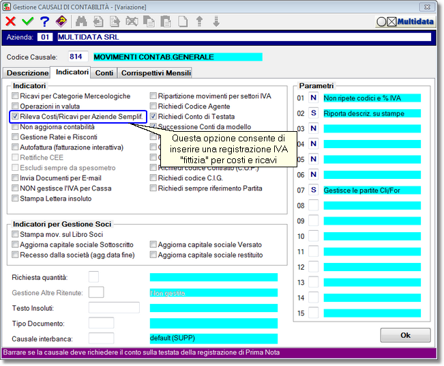Cancel with the red X toolbar icon

click(x=10, y=21)
